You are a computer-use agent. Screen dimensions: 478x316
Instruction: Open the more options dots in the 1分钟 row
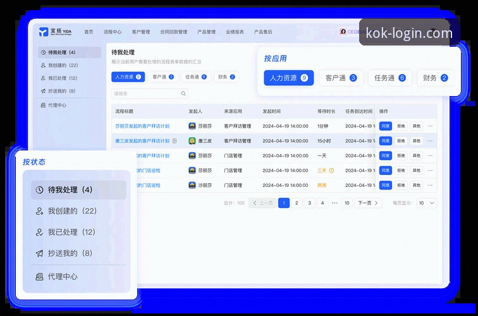(430, 126)
